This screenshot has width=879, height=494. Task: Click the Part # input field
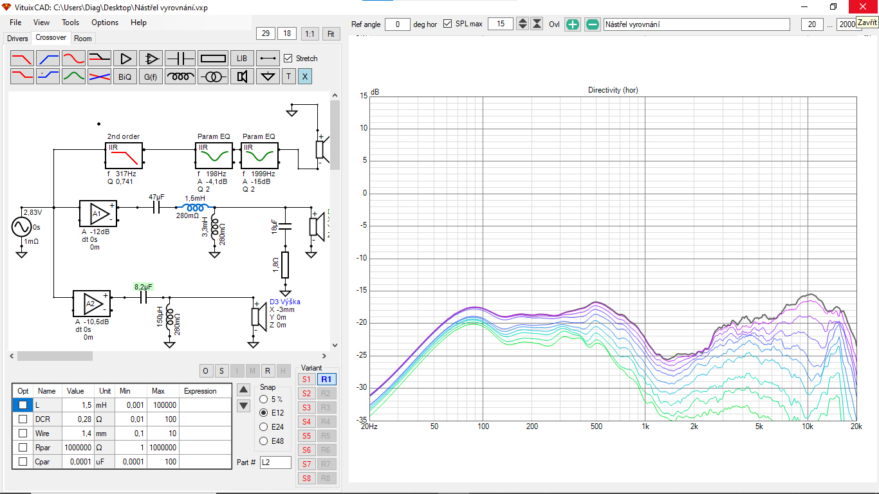pos(275,462)
